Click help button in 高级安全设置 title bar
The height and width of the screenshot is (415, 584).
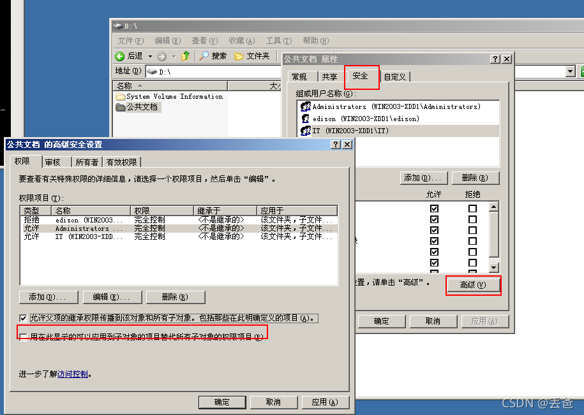coord(336,144)
